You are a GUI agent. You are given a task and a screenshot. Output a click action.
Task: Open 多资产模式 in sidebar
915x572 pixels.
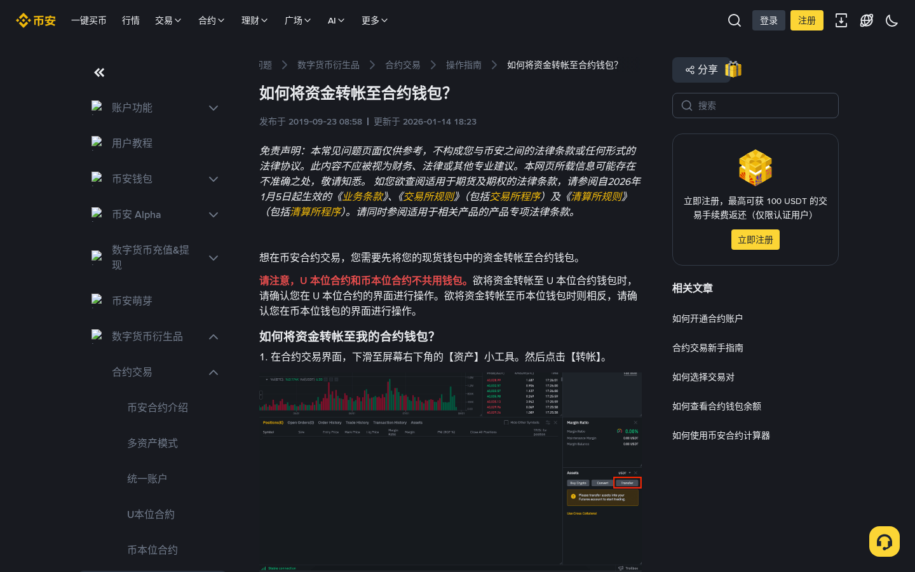pyautogui.click(x=152, y=443)
